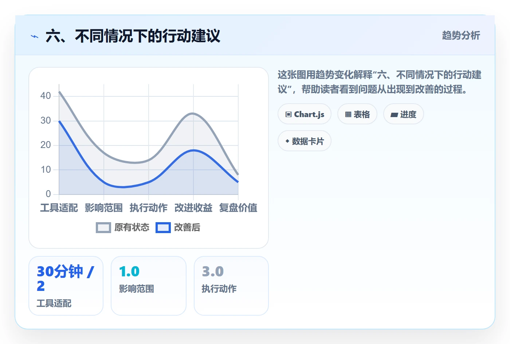
Task: Click the y-axis value 30
Action: 46,121
